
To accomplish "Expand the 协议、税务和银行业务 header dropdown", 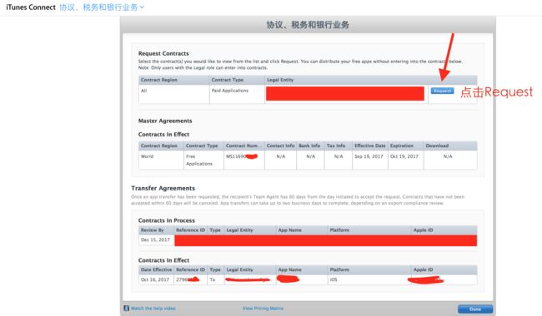I will coord(102,7).
